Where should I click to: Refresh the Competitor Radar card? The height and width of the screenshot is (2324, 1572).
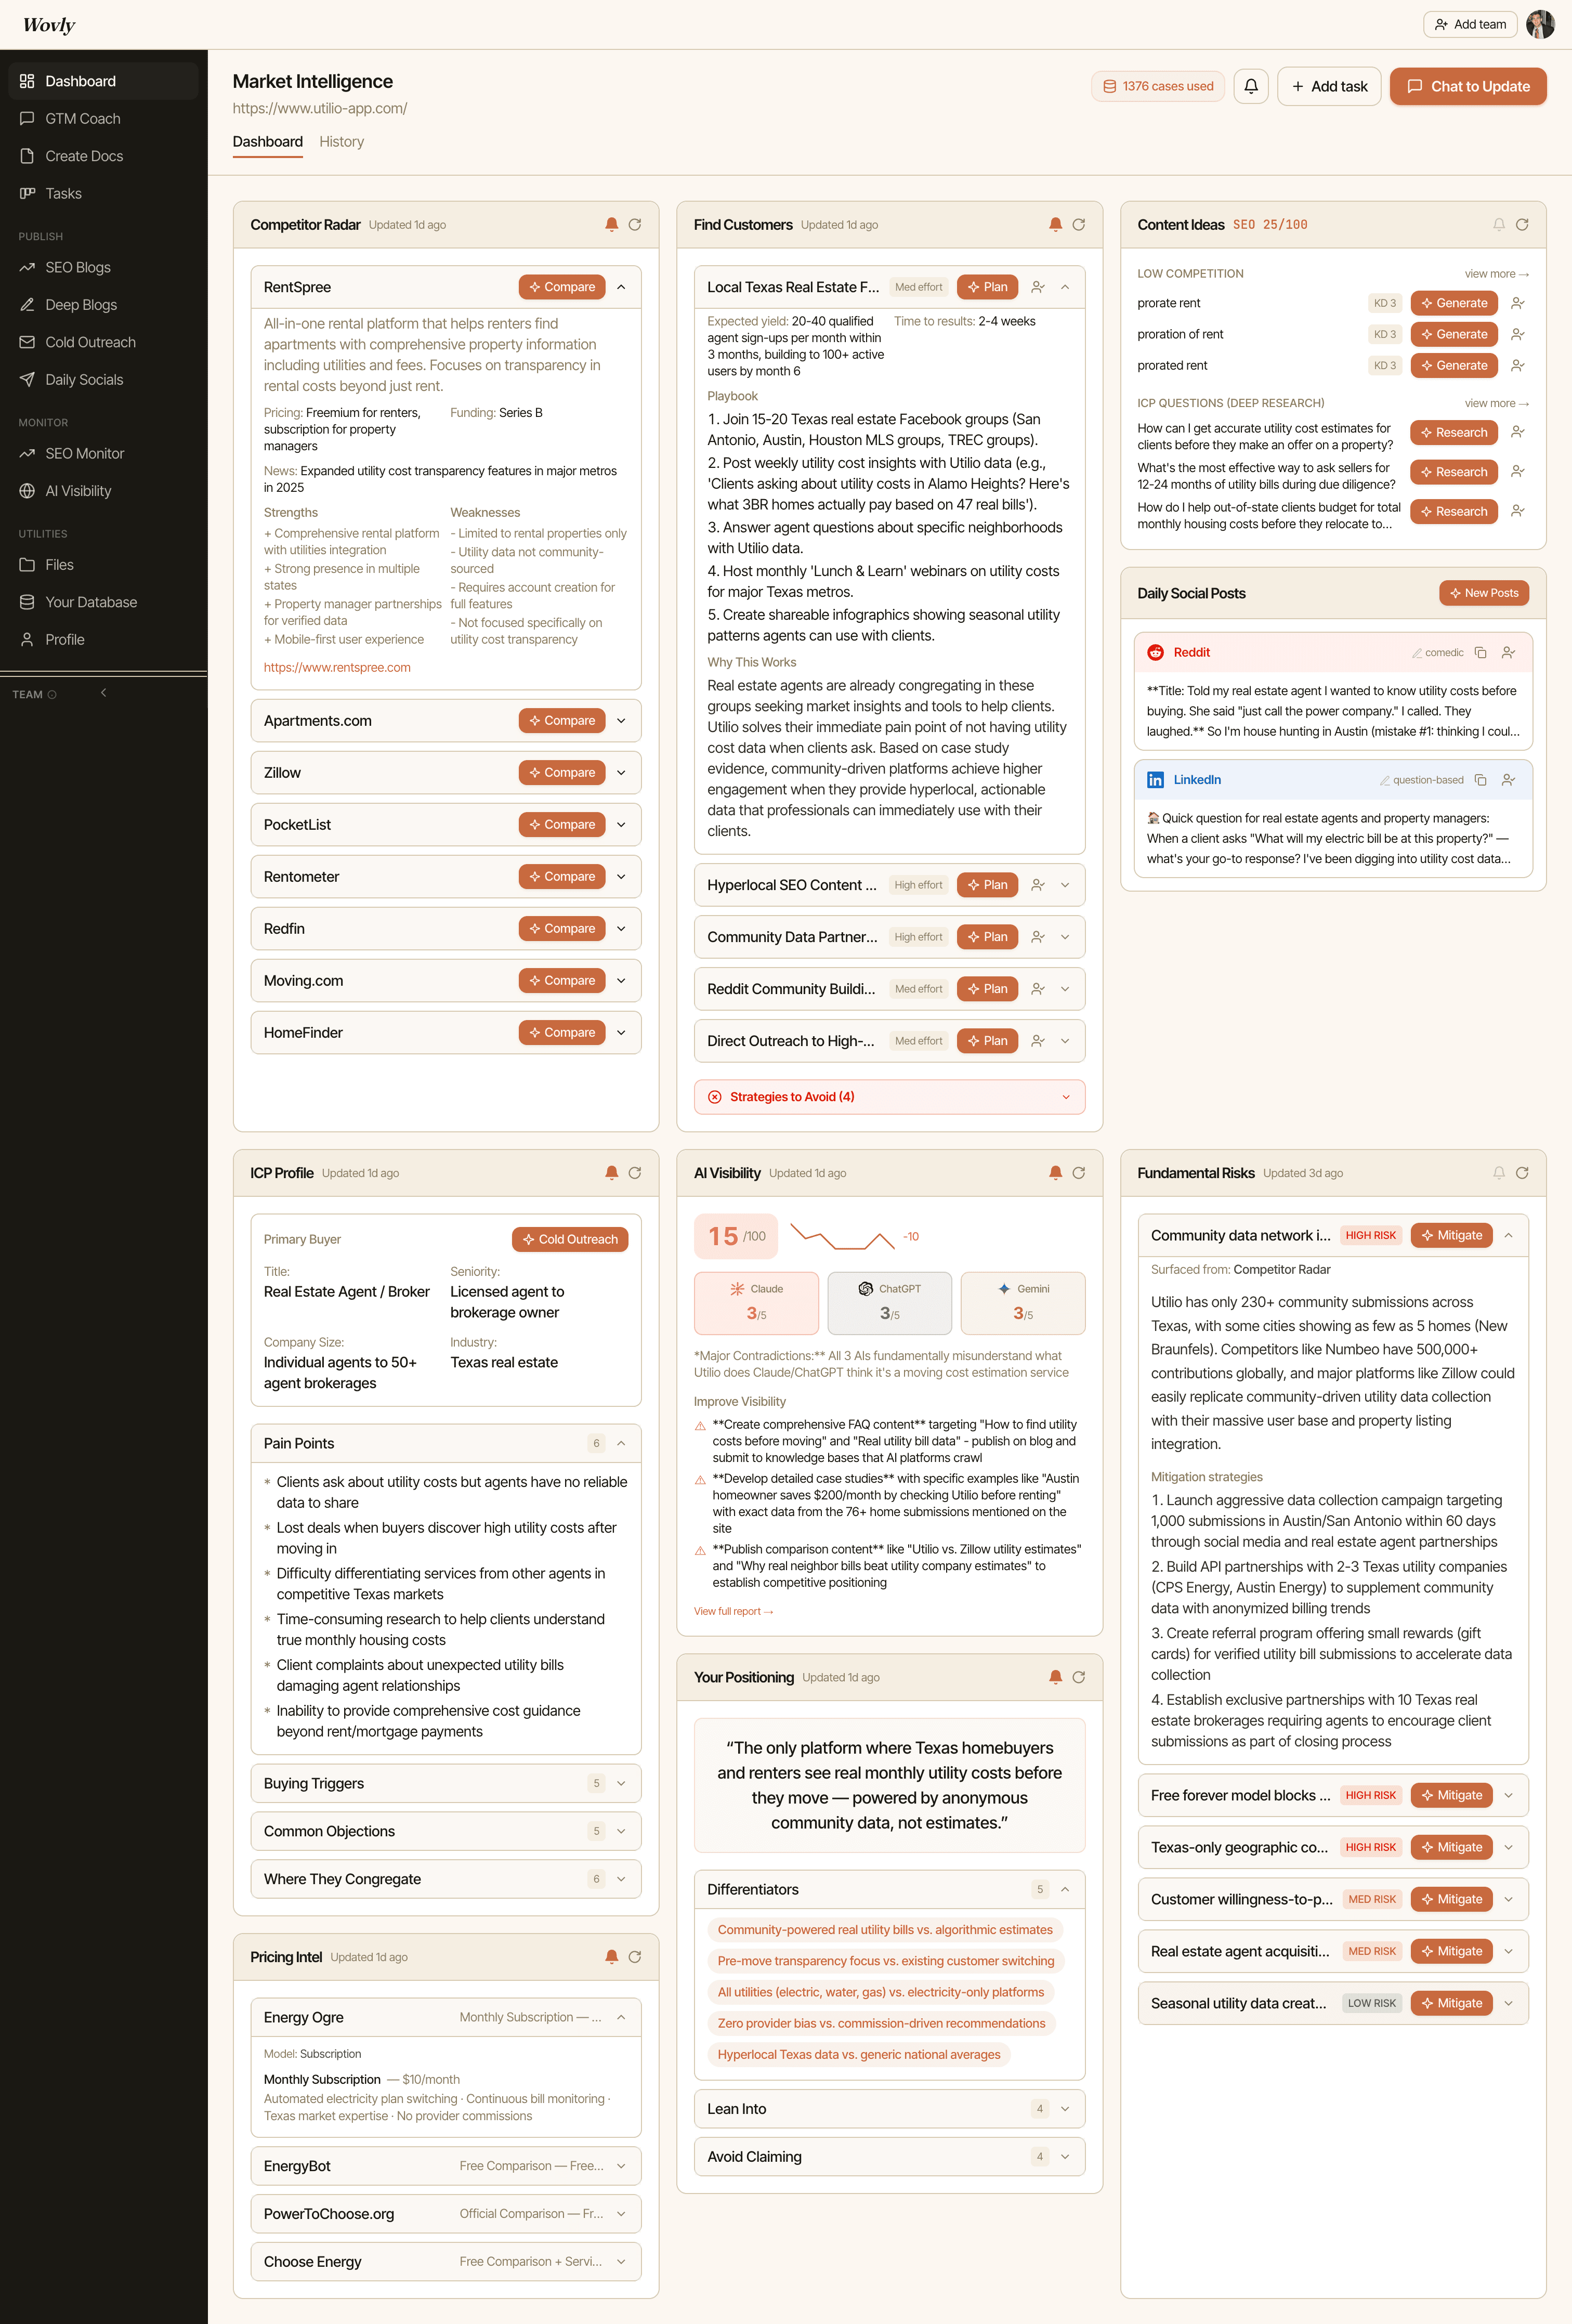635,225
